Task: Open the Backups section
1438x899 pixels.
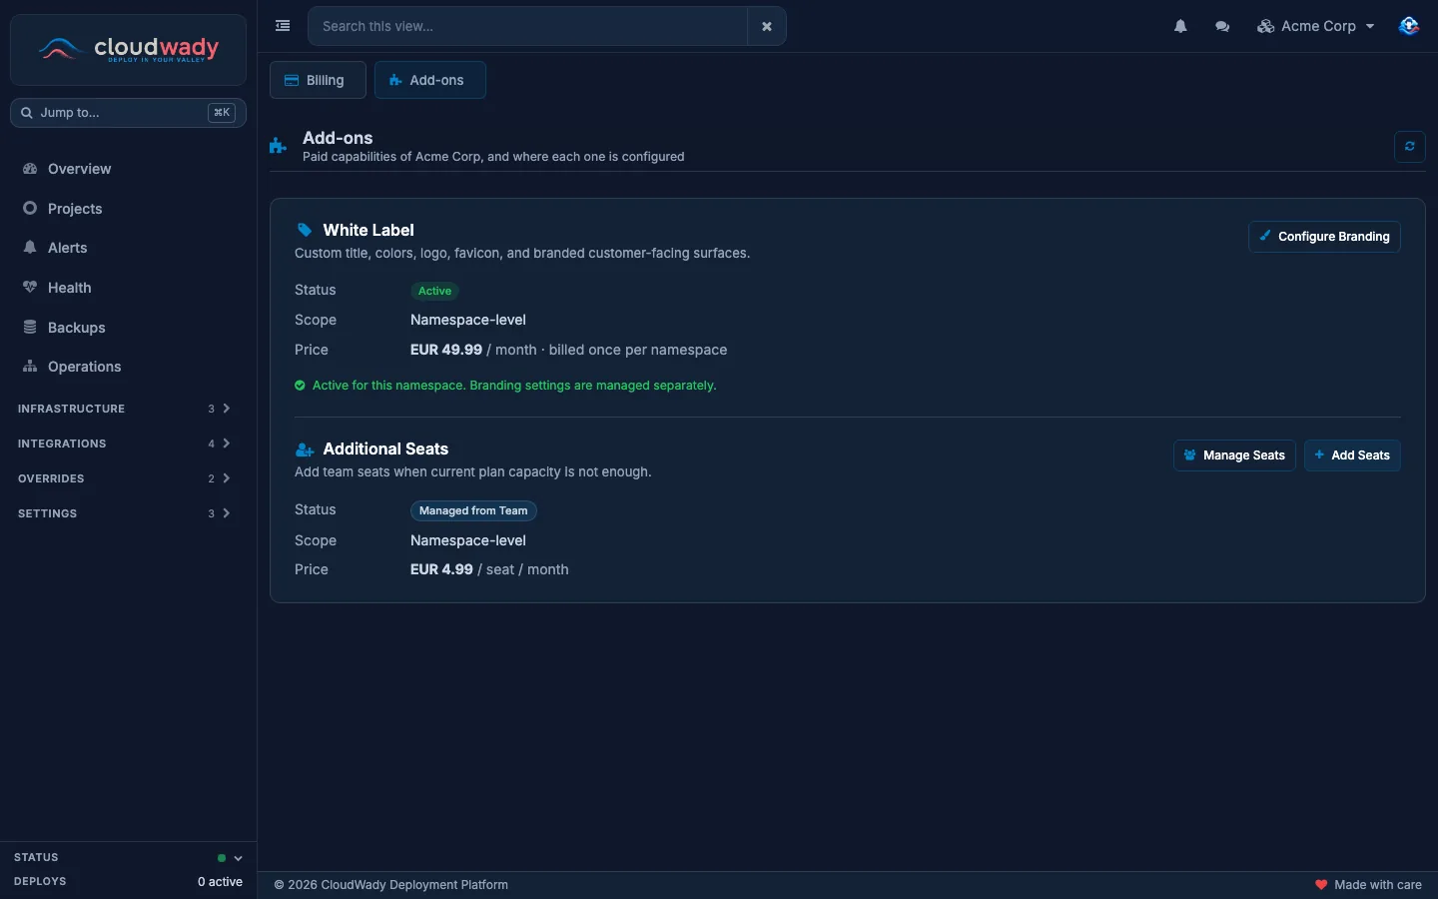Action: (x=128, y=328)
